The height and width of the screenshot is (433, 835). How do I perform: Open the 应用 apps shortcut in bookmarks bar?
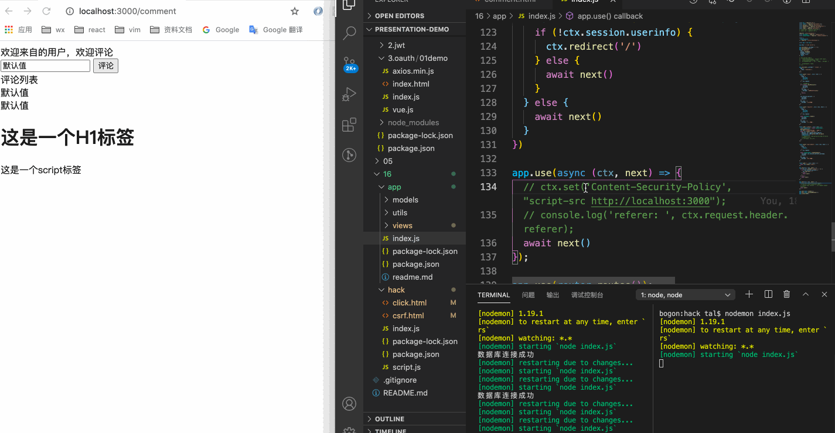[x=18, y=30]
